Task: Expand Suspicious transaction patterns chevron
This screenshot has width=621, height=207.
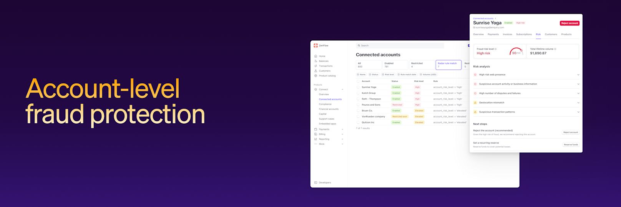Action: click(578, 112)
